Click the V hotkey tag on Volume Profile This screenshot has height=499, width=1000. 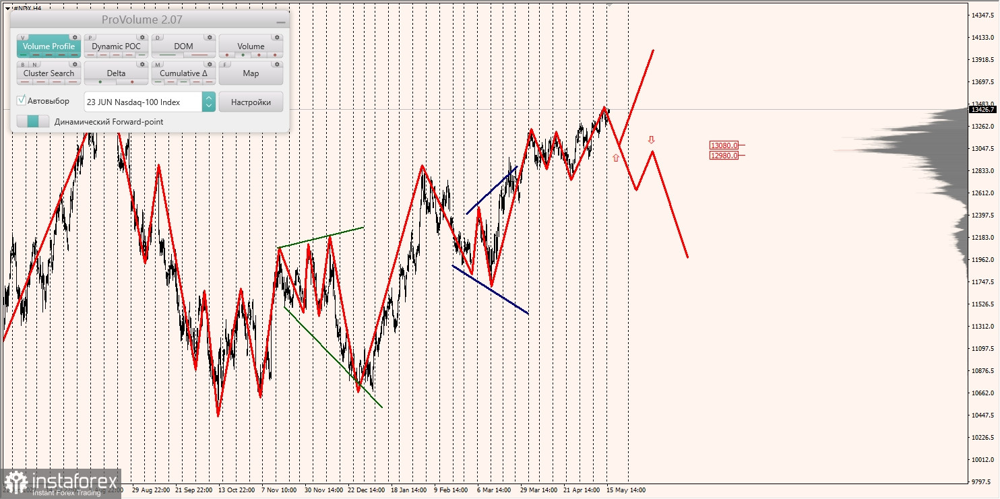(x=23, y=38)
